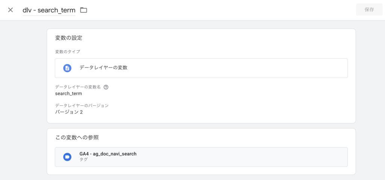Click the データレイヤーの変数名 label text
385x180 pixels.
[78, 87]
